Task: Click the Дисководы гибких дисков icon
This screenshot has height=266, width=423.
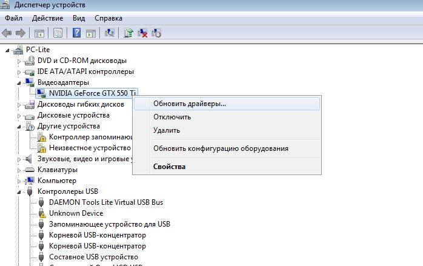Action: pyautogui.click(x=30, y=104)
